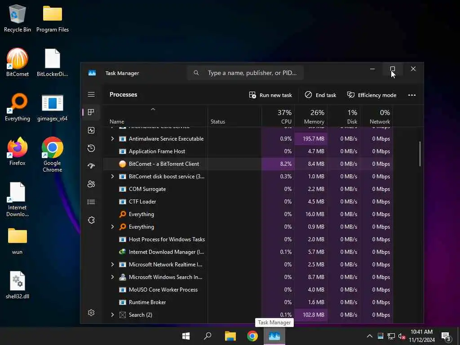Expand the Search (2) process group
The width and height of the screenshot is (460, 345).
tap(112, 315)
